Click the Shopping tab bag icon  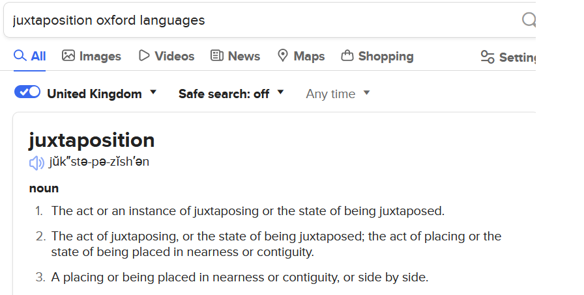[x=347, y=56]
